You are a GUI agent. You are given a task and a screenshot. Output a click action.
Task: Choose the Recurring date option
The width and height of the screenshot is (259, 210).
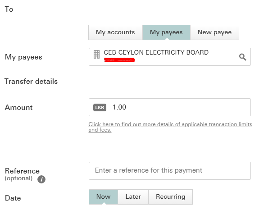coord(170,197)
